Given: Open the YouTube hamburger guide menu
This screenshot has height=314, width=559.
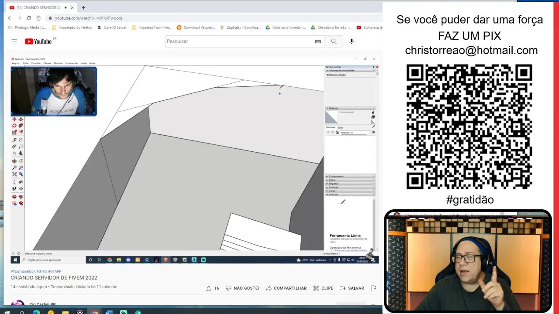Looking at the screenshot, I should coord(14,41).
